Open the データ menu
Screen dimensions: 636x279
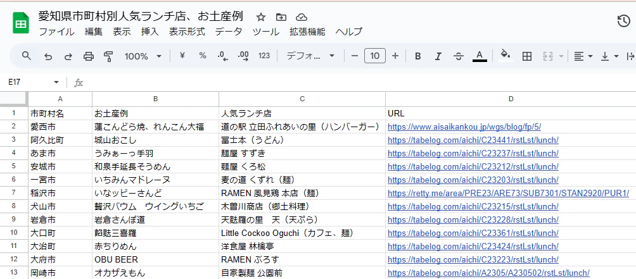click(x=229, y=32)
